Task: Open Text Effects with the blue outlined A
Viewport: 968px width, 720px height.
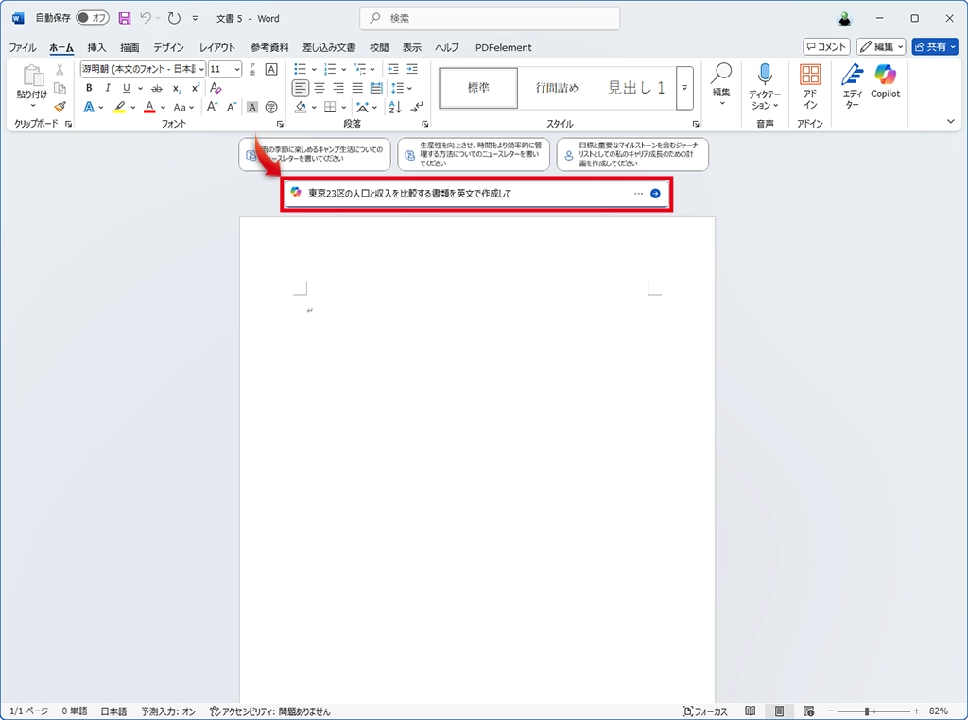Action: coord(89,108)
